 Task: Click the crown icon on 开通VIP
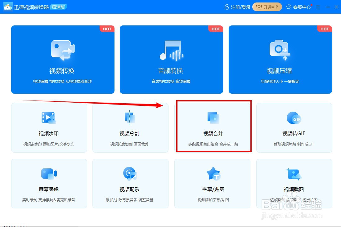pos(259,7)
